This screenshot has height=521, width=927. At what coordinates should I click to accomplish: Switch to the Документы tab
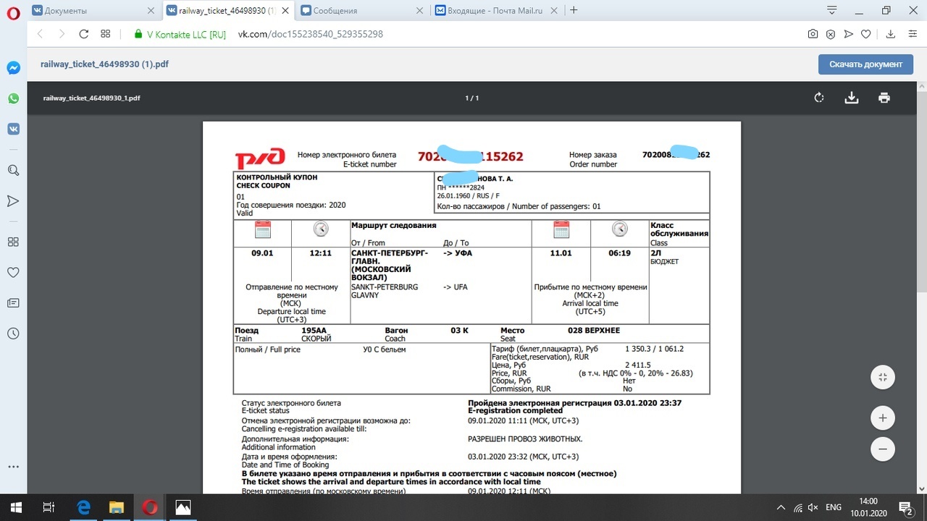(93, 10)
